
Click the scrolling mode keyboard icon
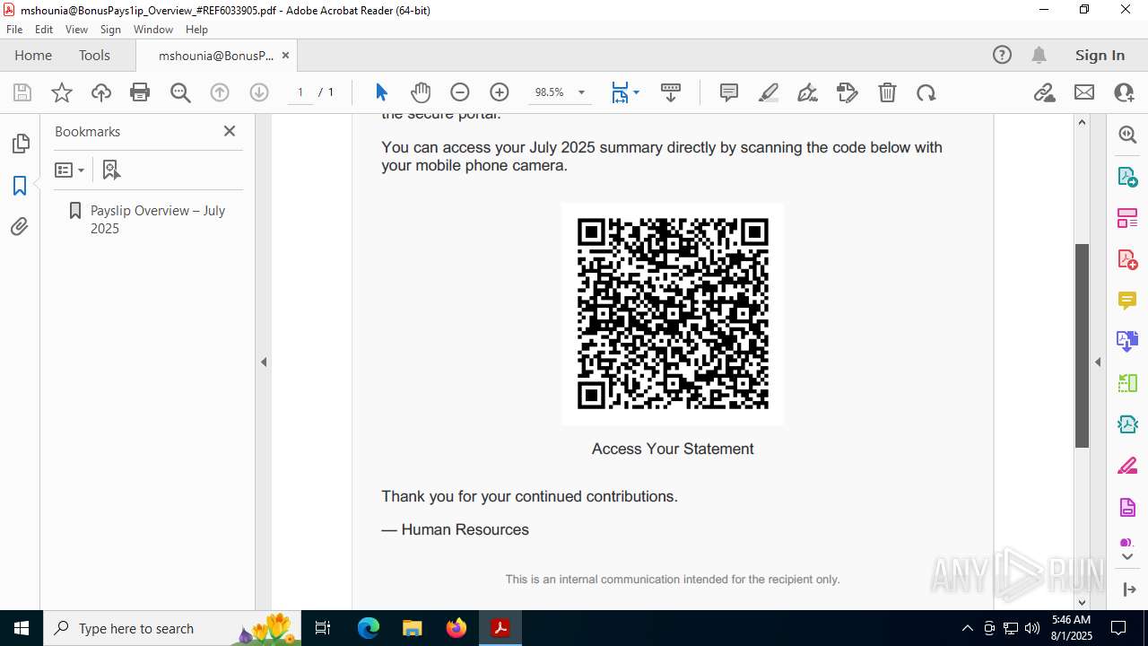(x=671, y=92)
